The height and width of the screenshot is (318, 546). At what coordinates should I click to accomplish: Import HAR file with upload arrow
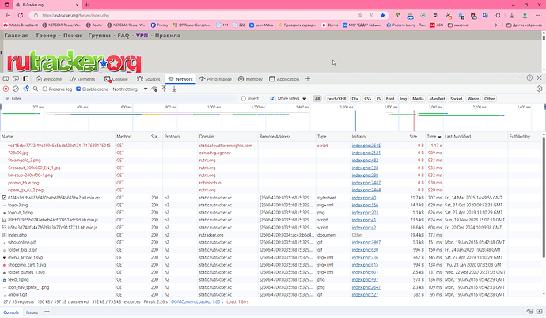coord(165,89)
